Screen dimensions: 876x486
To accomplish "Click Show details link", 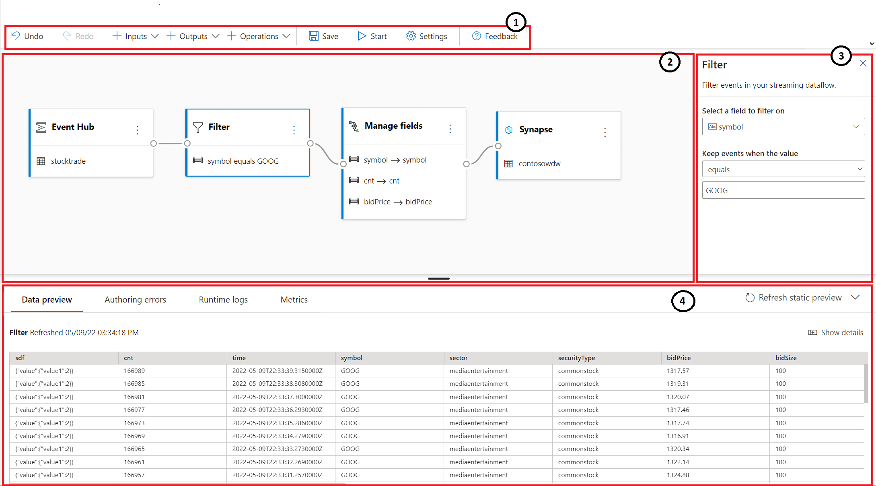I will point(836,332).
